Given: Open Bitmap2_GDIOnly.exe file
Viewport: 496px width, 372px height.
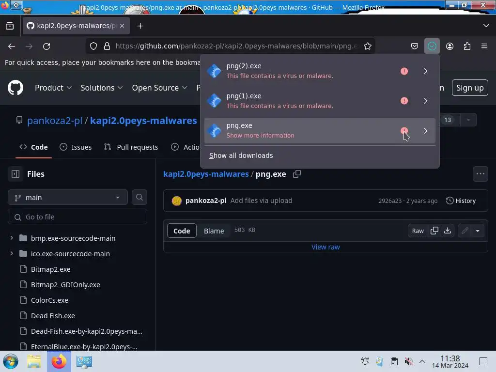Looking at the screenshot, I should pos(65,285).
